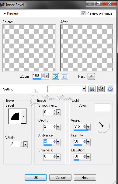Click the Save Preset floppy disk icon

[x=92, y=89]
